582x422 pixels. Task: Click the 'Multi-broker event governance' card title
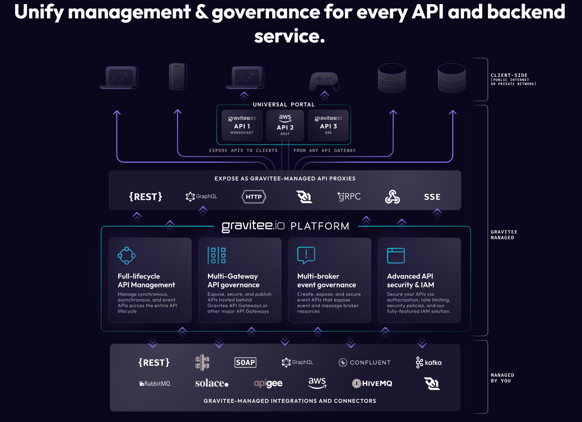pyautogui.click(x=327, y=281)
